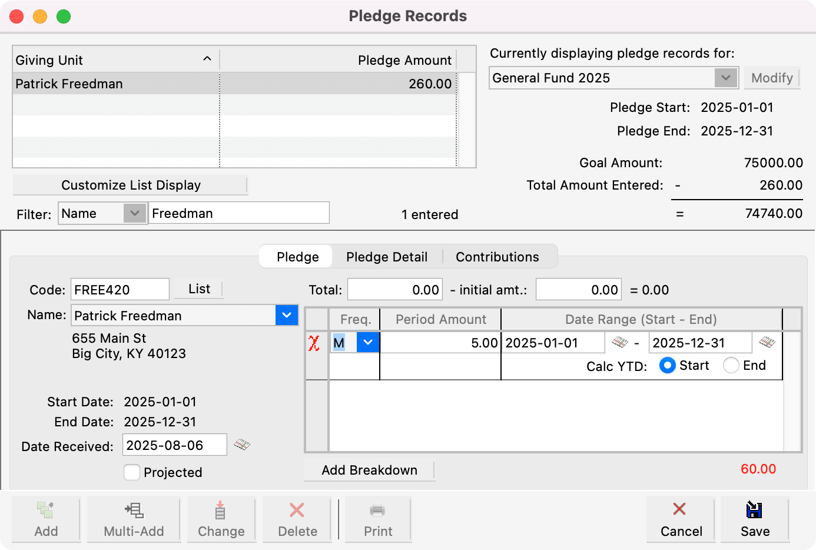
Task: Select Start for Calc YTD
Action: tap(667, 365)
